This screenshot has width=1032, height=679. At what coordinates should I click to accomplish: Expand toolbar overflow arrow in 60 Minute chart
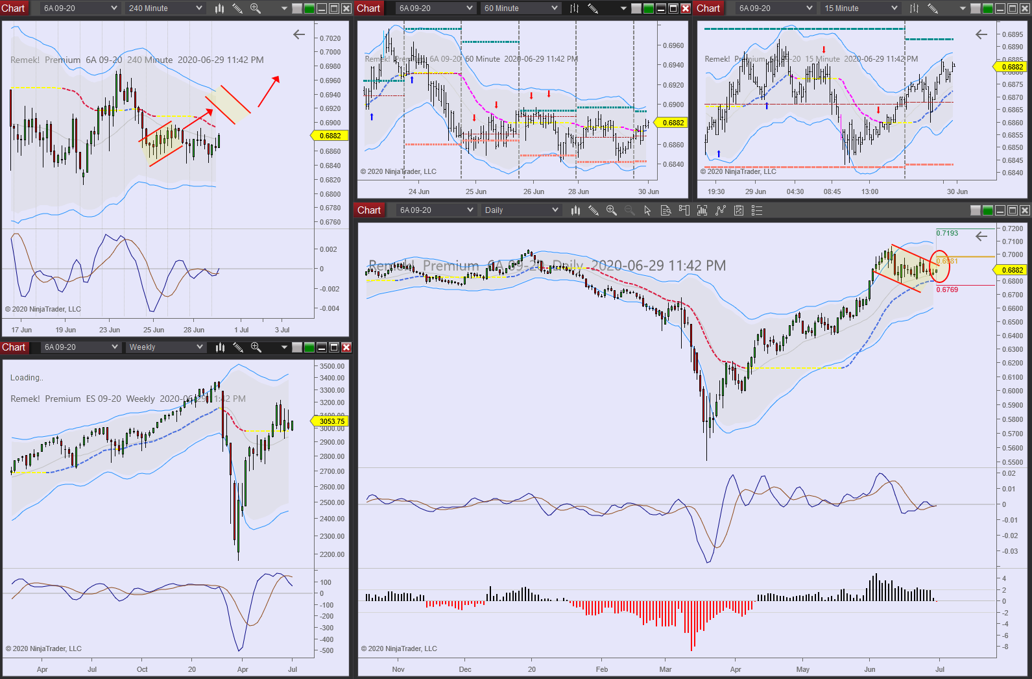coord(623,9)
